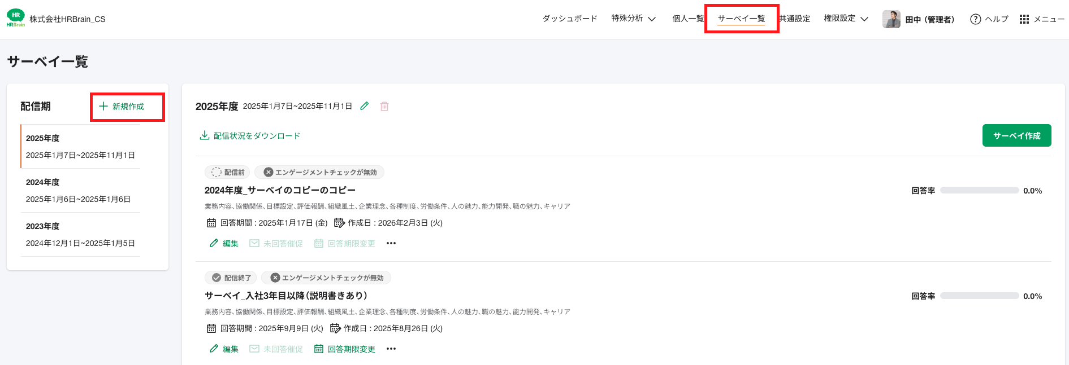This screenshot has width=1069, height=365.
Task: Click the 株式会社HRBrain_CS company name
Action: [x=67, y=19]
